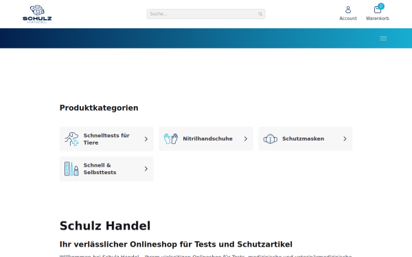Click the test kit icon for Schnell & Selbsttests
Viewport: 412px width, 257px height.
(x=71, y=169)
